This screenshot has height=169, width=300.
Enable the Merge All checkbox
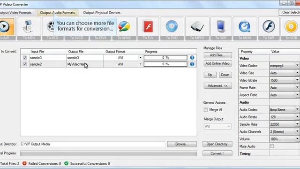pyautogui.click(x=206, y=109)
